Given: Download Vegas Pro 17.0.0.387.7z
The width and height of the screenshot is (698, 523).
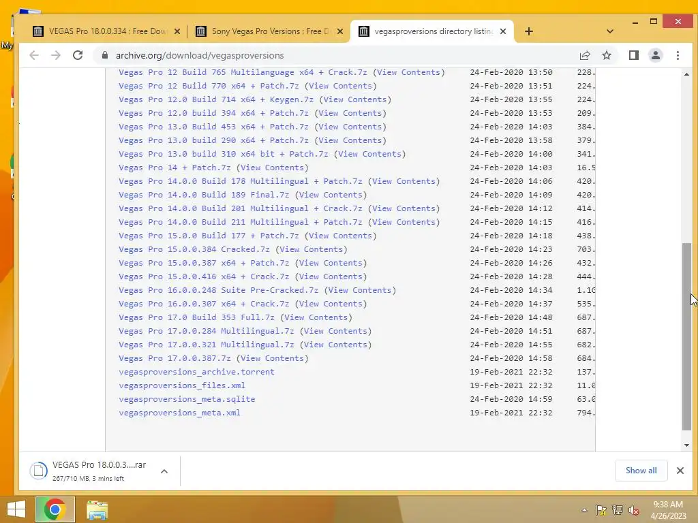Looking at the screenshot, I should coord(174,358).
